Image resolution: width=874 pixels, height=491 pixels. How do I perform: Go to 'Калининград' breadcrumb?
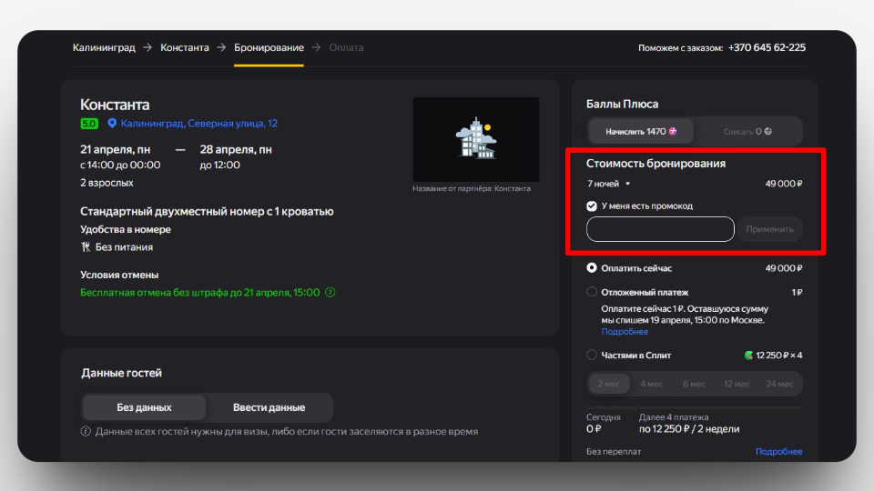click(104, 48)
